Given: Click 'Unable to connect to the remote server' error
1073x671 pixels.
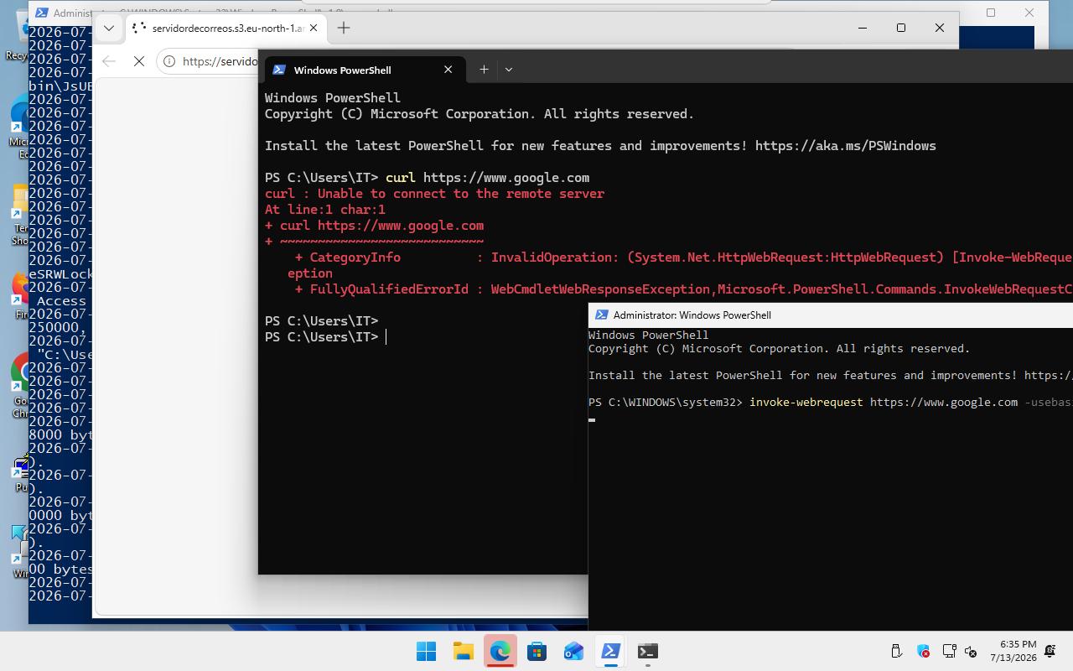Looking at the screenshot, I should (460, 193).
